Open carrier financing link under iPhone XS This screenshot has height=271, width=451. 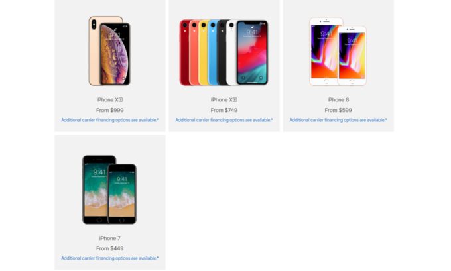(110, 120)
